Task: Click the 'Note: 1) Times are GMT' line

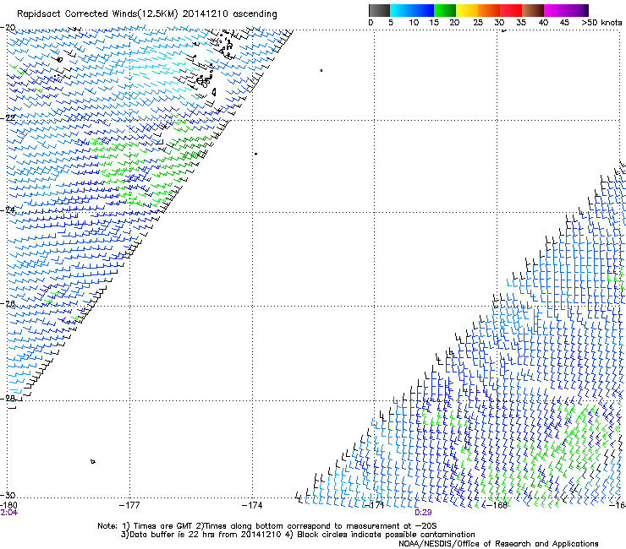Action: [267, 526]
